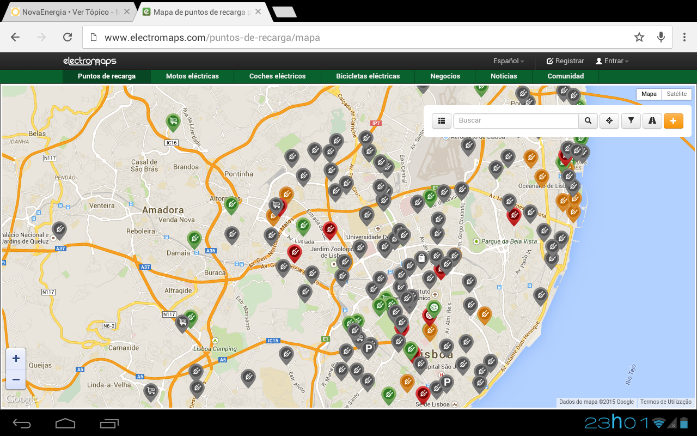Select the green shopping cart marker near Rua da Liberdade
Screen dimensions: 697x436
click(x=173, y=122)
